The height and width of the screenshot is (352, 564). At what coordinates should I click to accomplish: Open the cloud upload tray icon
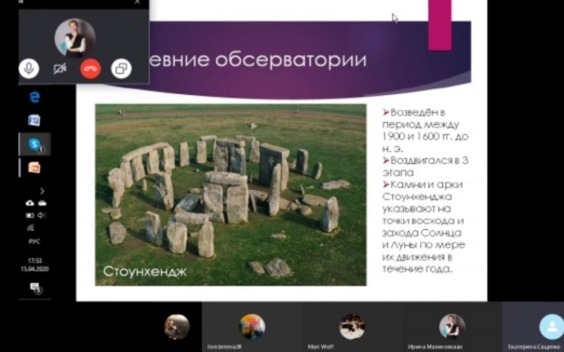pos(30,203)
